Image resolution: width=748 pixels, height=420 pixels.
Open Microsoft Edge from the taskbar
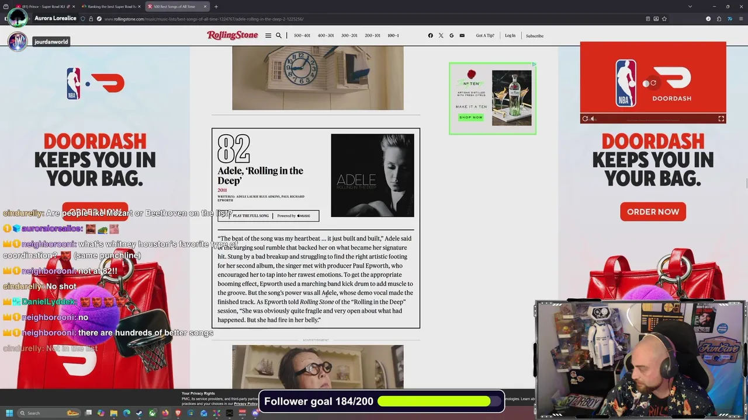tap(127, 413)
